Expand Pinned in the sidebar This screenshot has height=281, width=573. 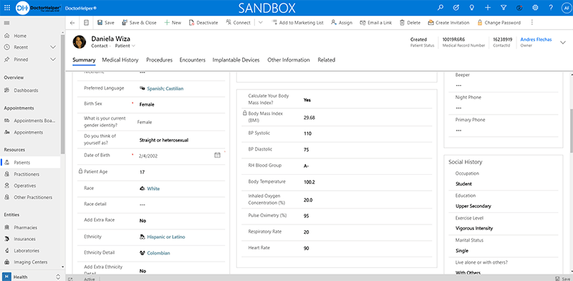53,59
